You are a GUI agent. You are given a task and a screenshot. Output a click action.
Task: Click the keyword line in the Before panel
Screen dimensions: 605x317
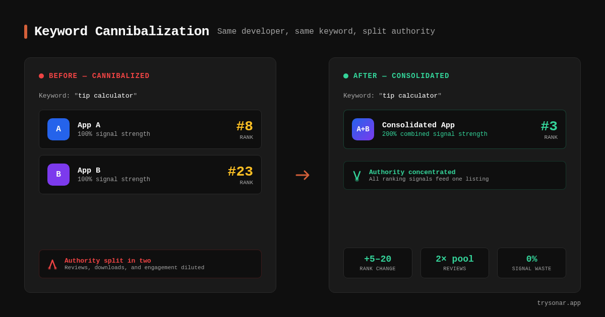point(88,96)
